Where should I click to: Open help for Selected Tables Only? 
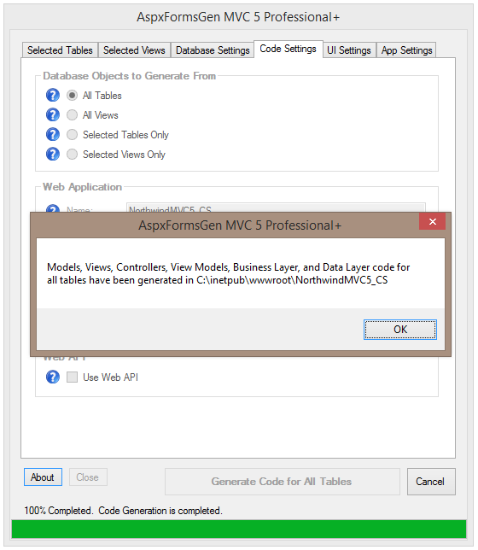pyautogui.click(x=53, y=134)
